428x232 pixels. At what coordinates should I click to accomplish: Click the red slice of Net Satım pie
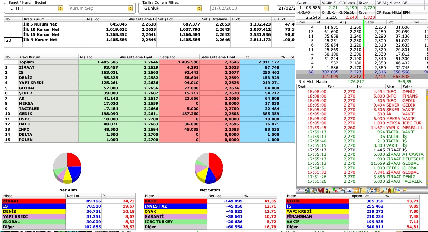pyautogui.click(x=215, y=162)
